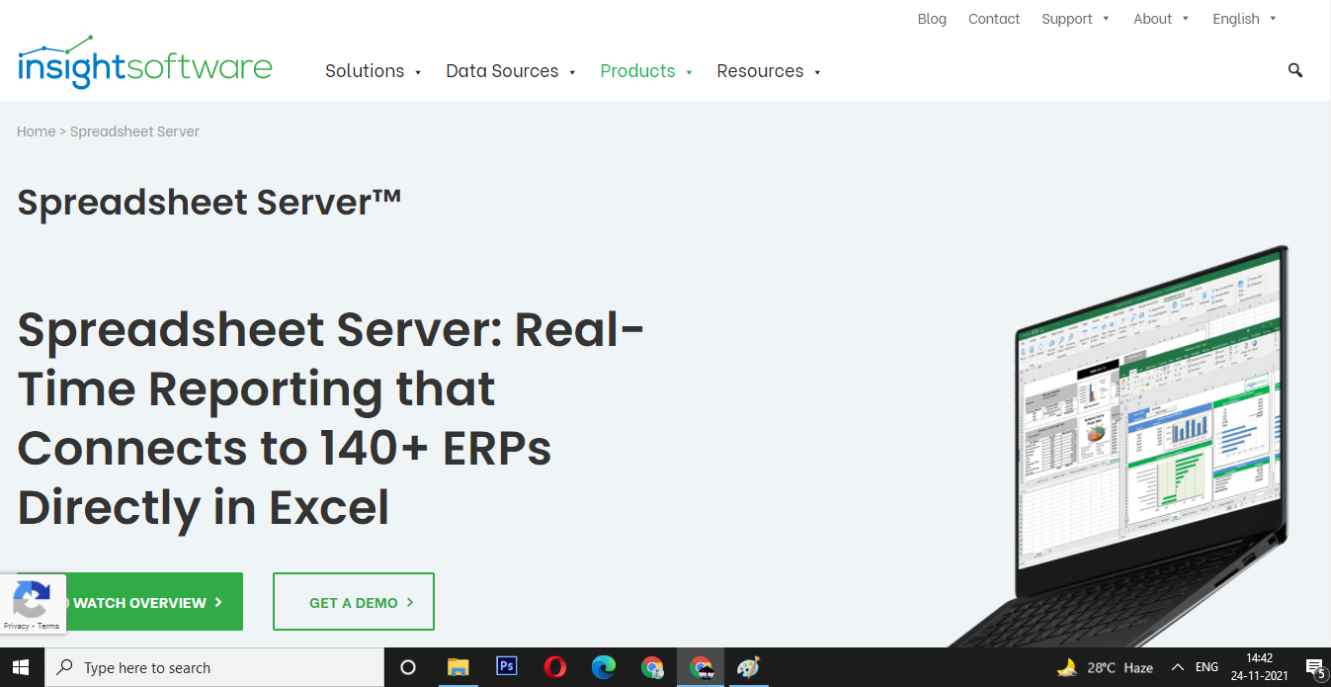The image size is (1331, 687).
Task: Open the site search magnifier icon
Action: click(x=1295, y=70)
